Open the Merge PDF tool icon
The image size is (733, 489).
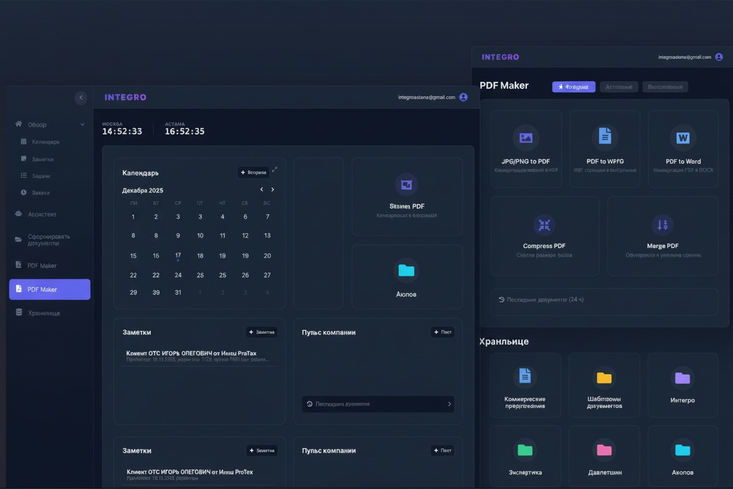663,225
